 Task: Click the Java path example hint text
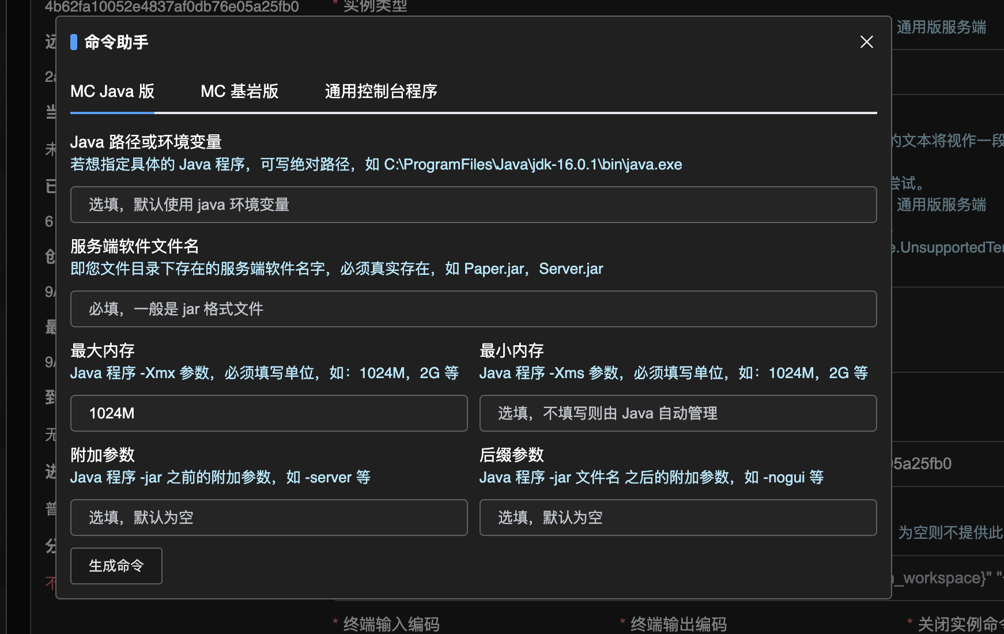pos(376,165)
